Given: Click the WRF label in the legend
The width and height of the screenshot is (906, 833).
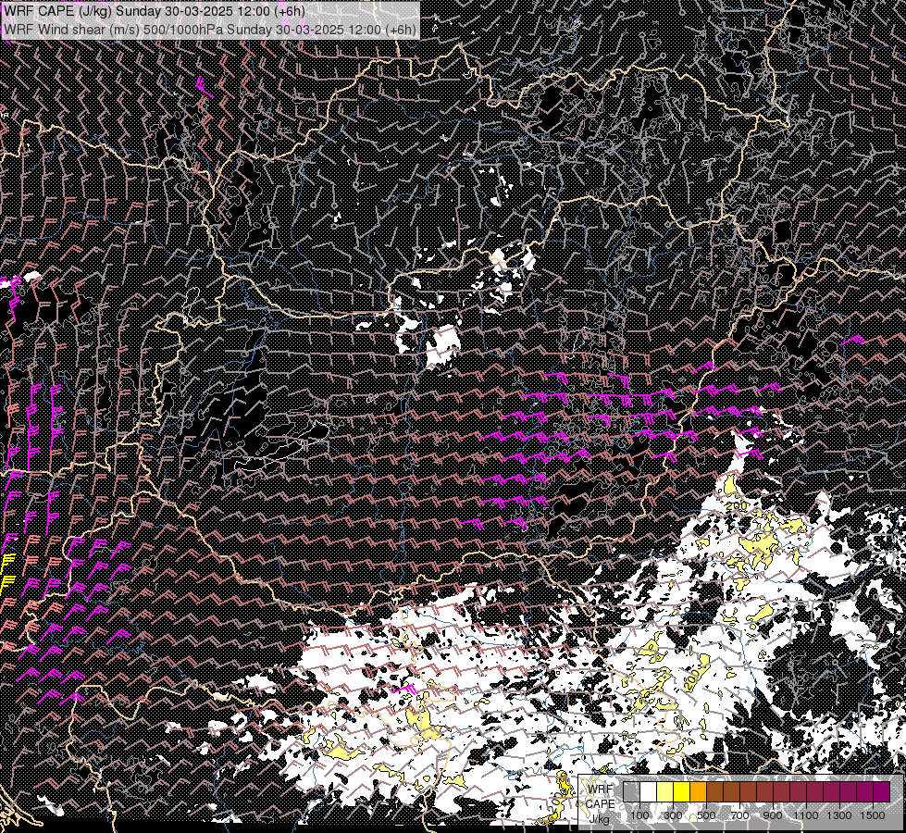Looking at the screenshot, I should click(x=600, y=789).
